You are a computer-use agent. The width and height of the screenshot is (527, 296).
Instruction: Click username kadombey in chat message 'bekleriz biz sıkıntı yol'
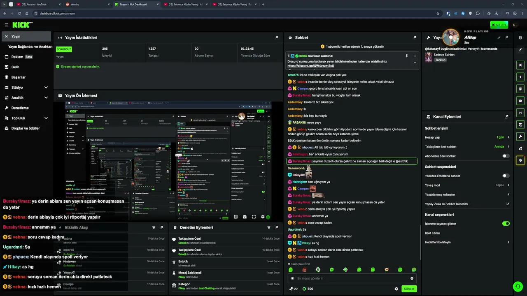[295, 102]
